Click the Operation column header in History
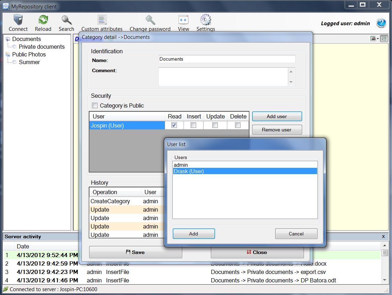Image resolution: width=392 pixels, height=295 pixels. (x=115, y=192)
